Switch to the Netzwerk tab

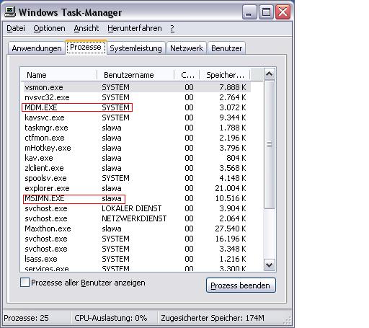(187, 48)
